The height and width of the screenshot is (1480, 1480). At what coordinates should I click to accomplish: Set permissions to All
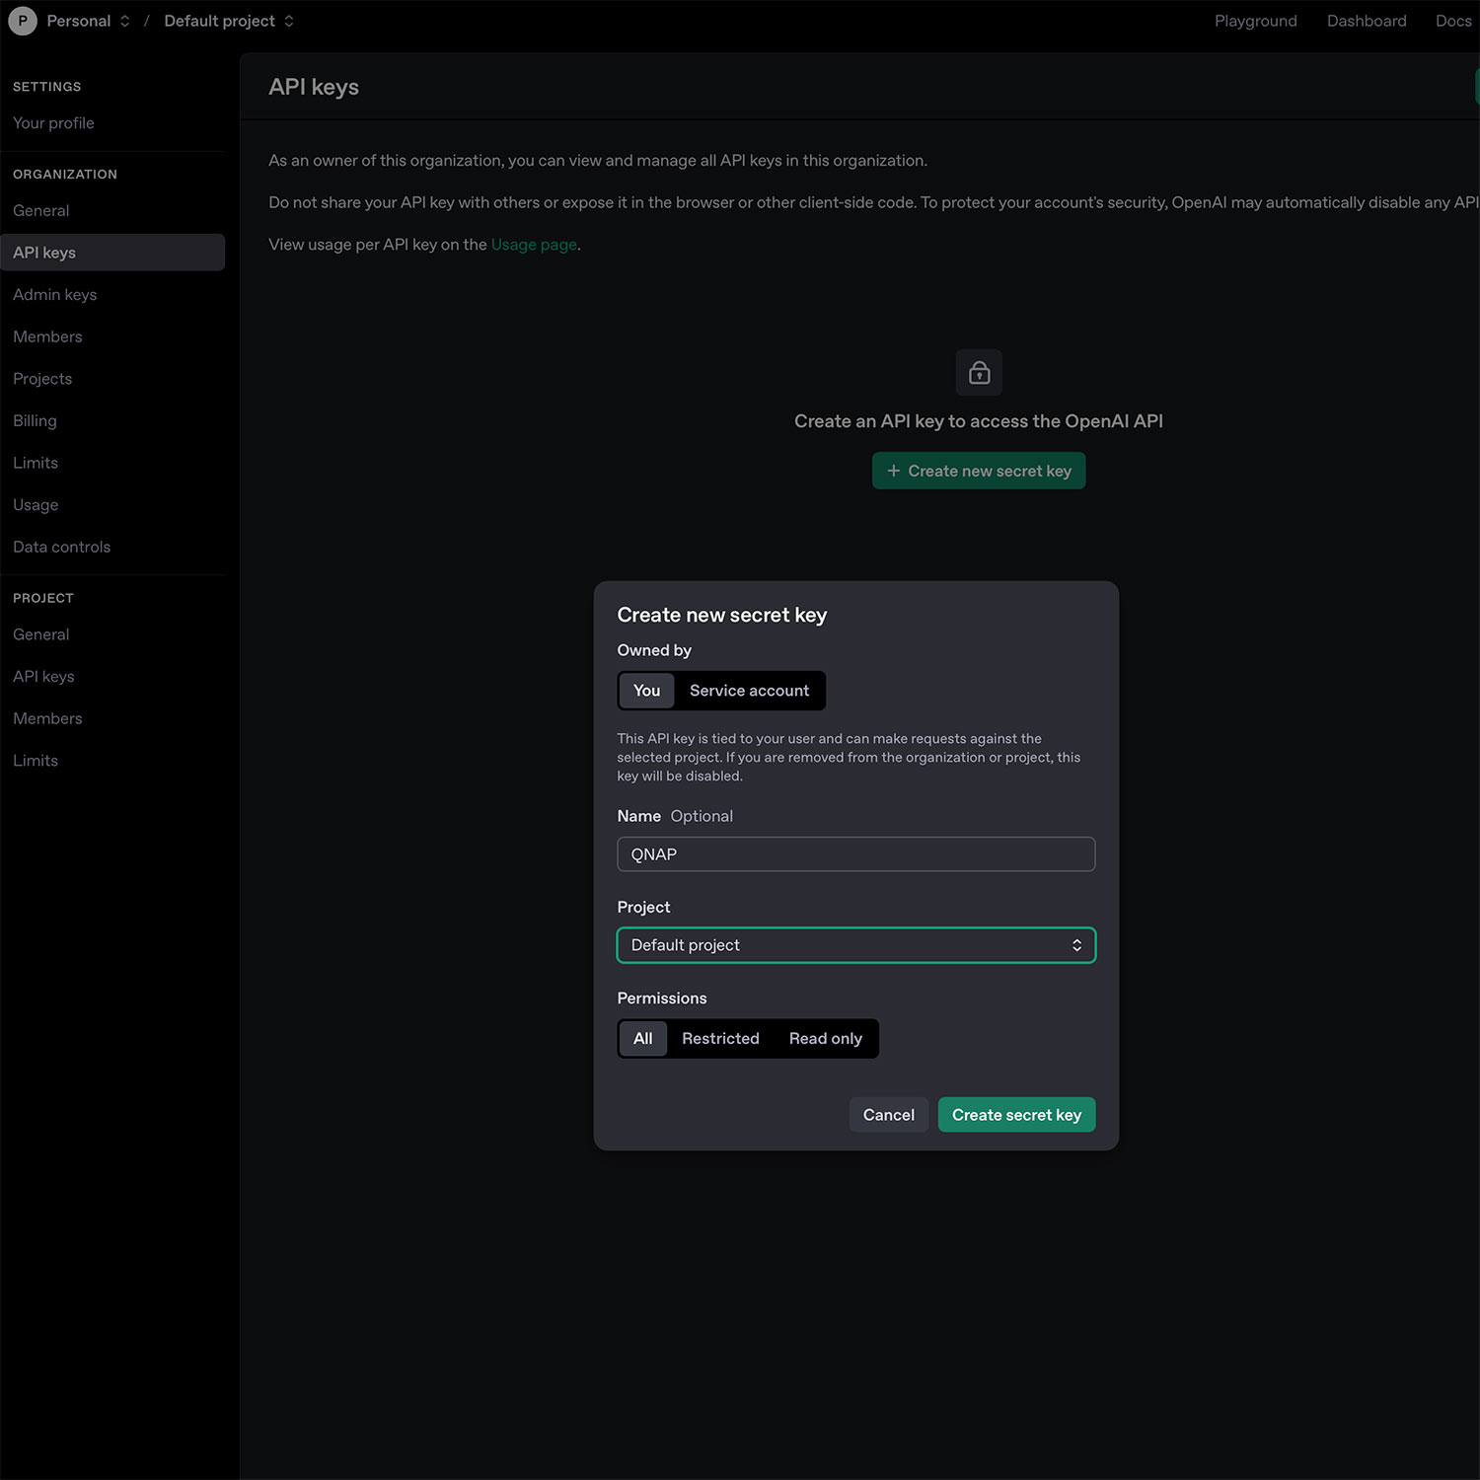[x=642, y=1038]
